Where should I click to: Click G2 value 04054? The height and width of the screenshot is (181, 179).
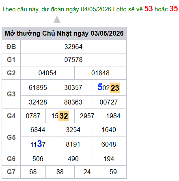tap(47, 73)
